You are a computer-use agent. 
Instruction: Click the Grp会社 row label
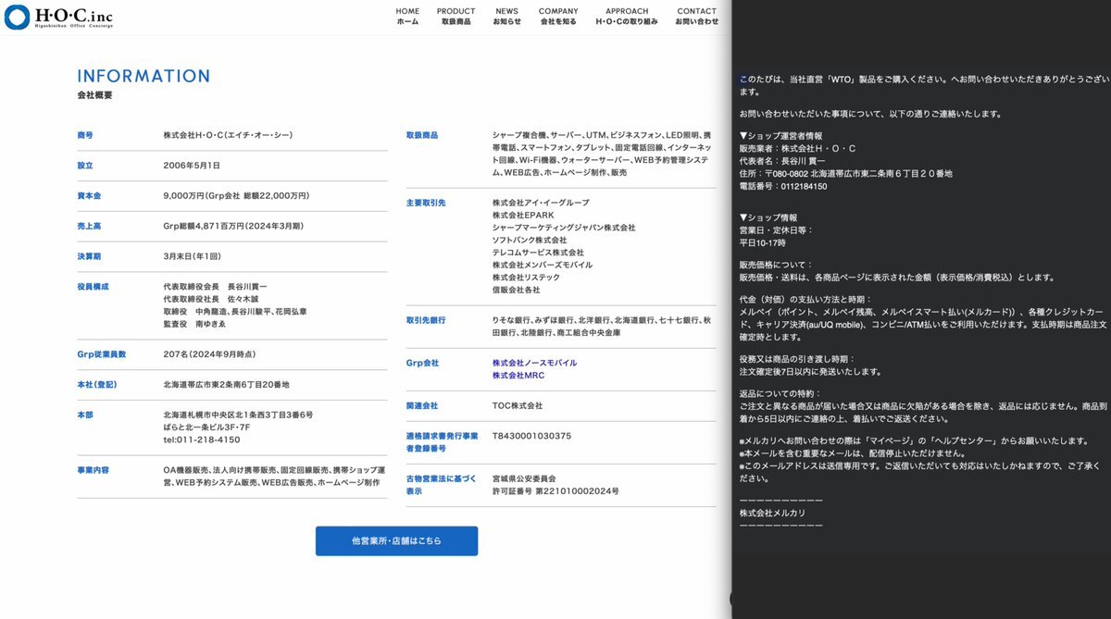pyautogui.click(x=422, y=363)
